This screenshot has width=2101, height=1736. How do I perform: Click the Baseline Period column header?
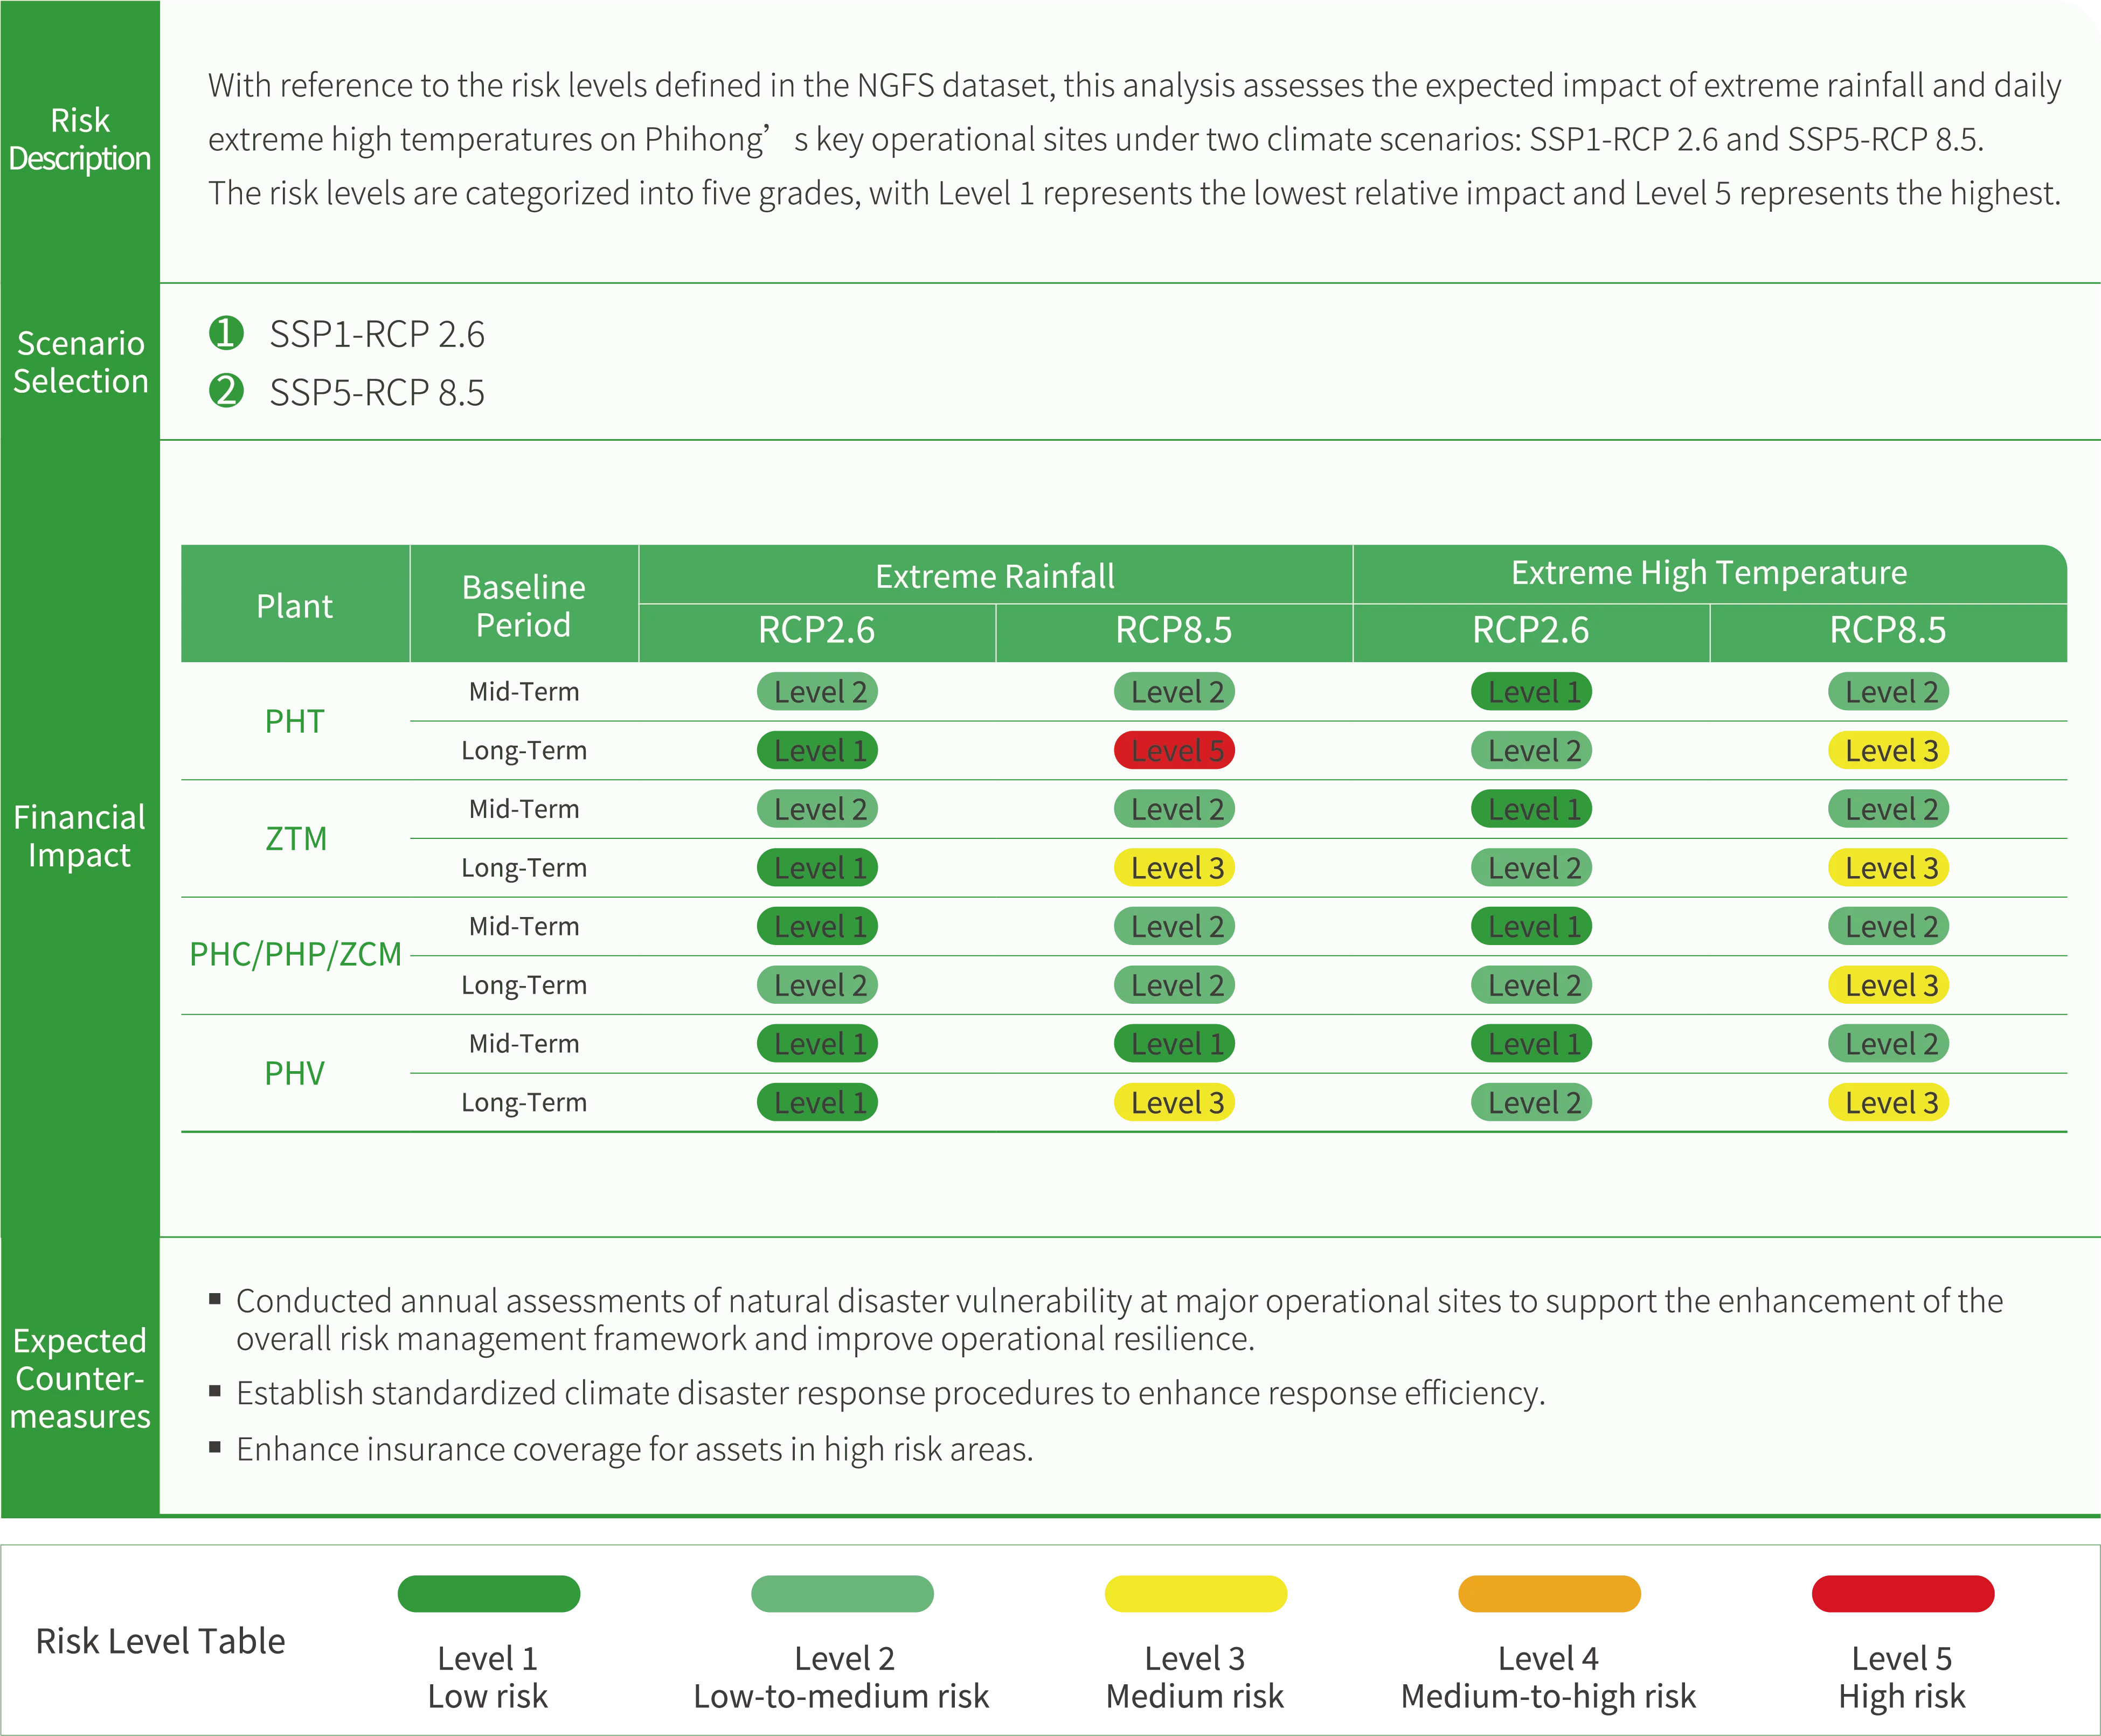[x=523, y=606]
